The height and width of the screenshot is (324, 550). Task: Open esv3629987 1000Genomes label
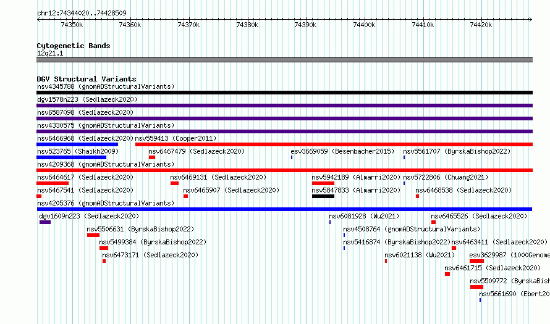tap(509, 255)
